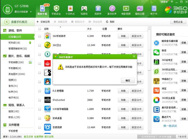Image resolution: width=188 pixels, height=139 pixels.
Task: Open 壁纸主题 picture icon
Action: click(140, 9)
